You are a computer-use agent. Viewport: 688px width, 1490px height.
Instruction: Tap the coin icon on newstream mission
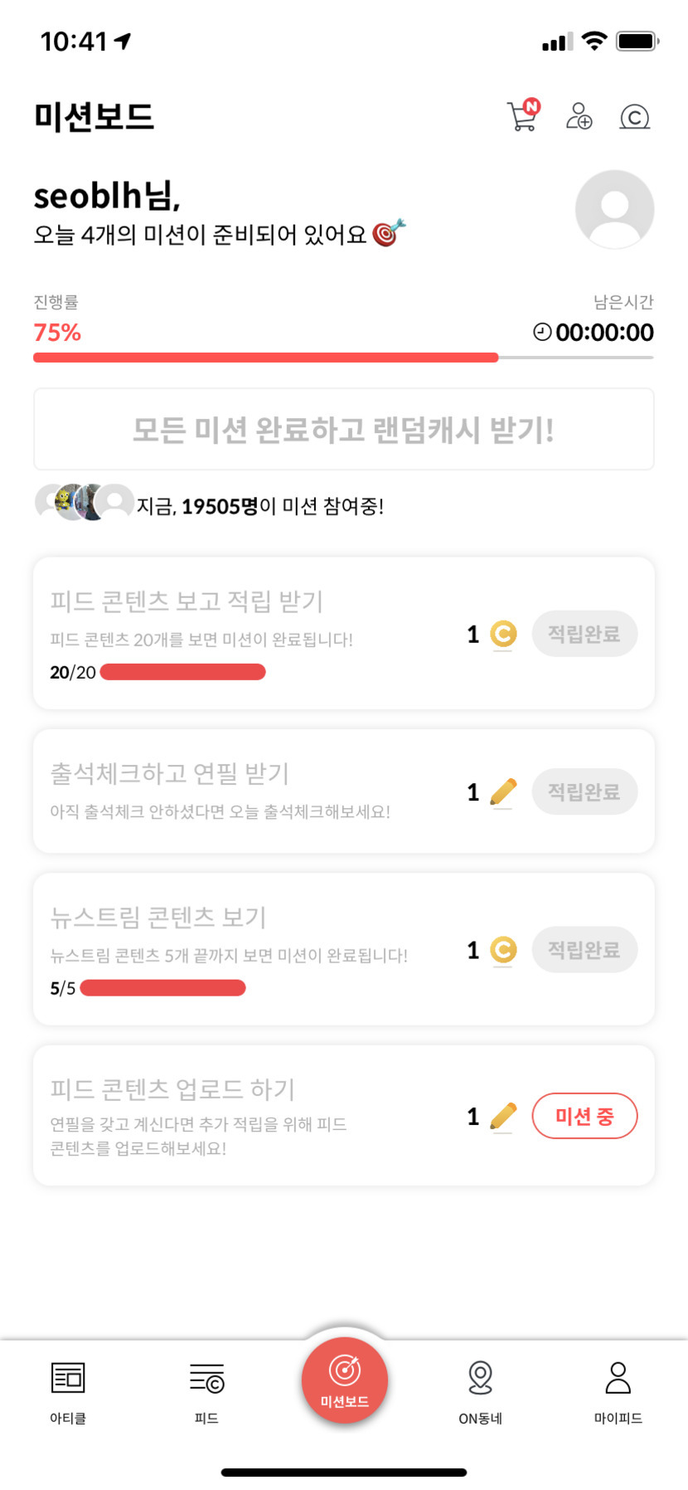tap(502, 950)
